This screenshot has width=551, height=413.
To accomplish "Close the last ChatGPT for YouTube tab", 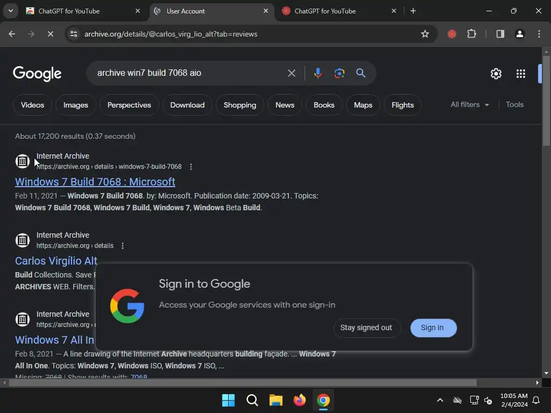I will 393,11.
